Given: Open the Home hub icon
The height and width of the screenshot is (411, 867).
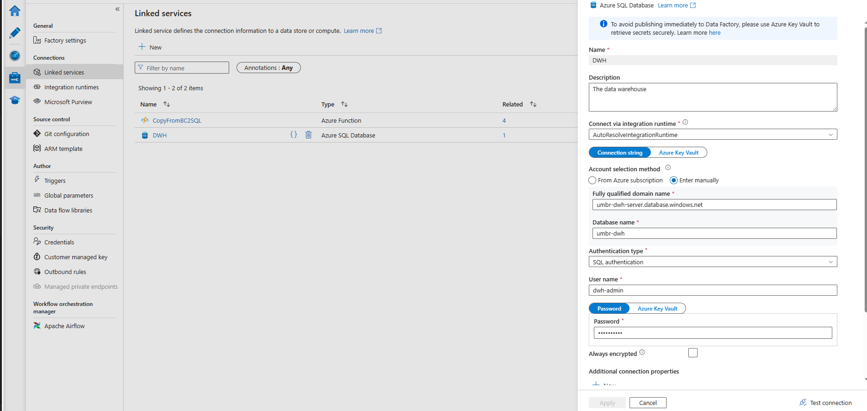Looking at the screenshot, I should click(x=15, y=11).
